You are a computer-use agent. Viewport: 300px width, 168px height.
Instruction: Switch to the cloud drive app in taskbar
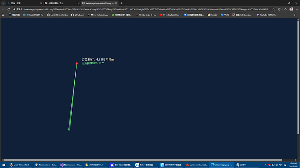(147, 165)
